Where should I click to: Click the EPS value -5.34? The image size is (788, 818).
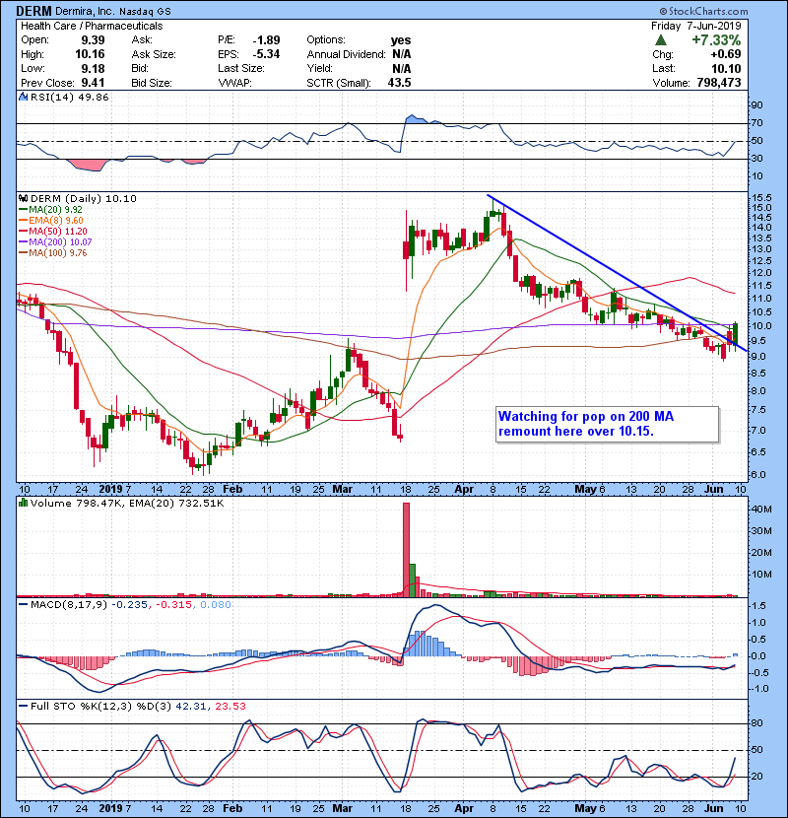click(267, 54)
